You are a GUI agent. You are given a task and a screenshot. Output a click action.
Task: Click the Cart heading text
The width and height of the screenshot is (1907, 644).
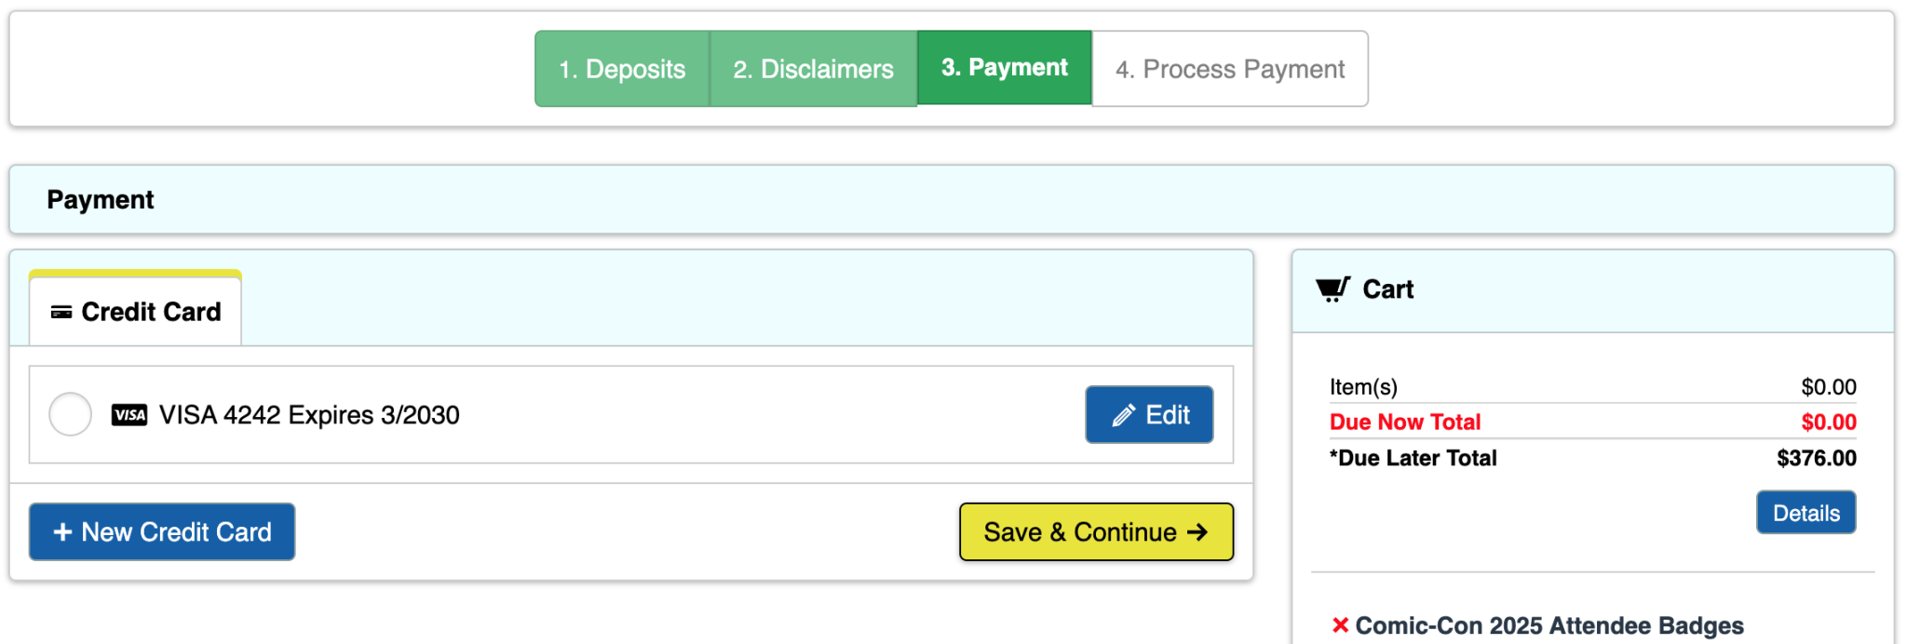coord(1387,289)
